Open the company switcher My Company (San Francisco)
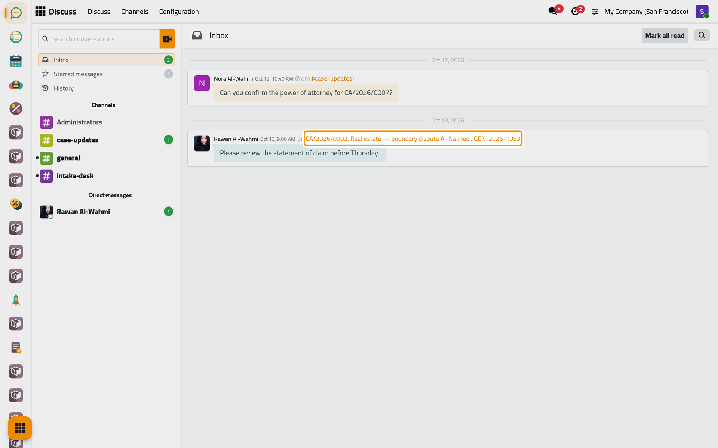 [646, 12]
